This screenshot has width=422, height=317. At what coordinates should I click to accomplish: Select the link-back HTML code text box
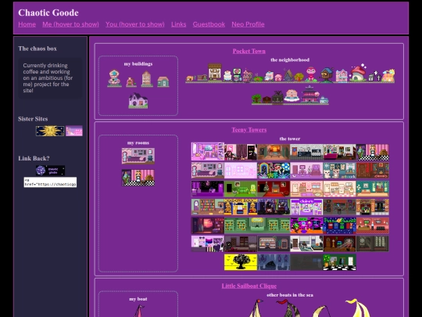50,182
